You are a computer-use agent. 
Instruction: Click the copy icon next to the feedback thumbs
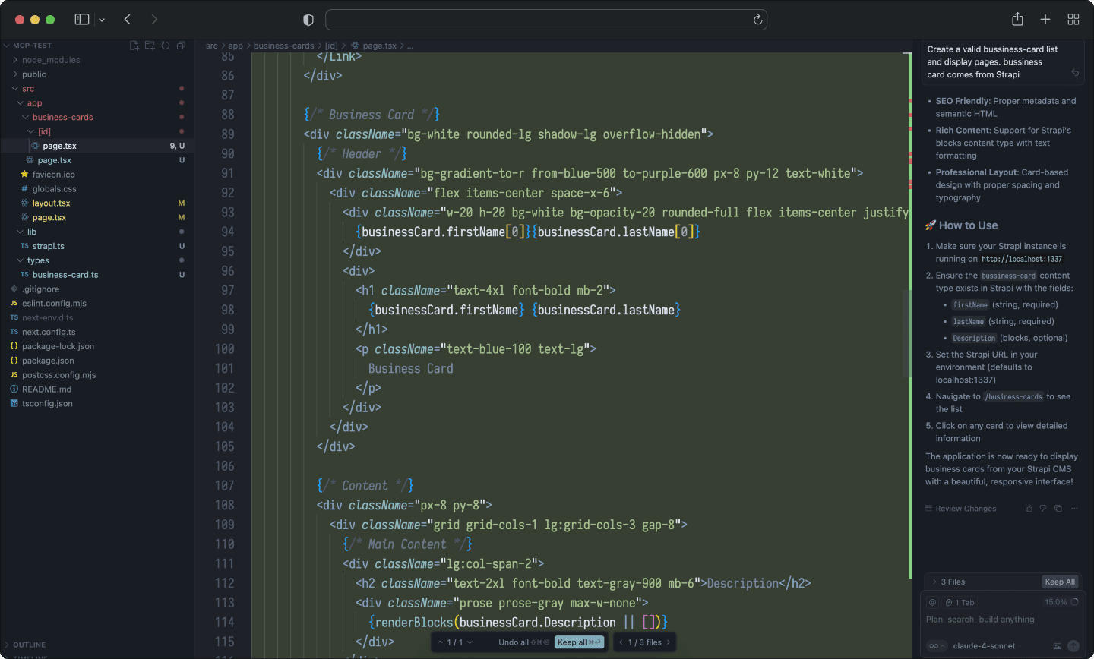[1058, 508]
